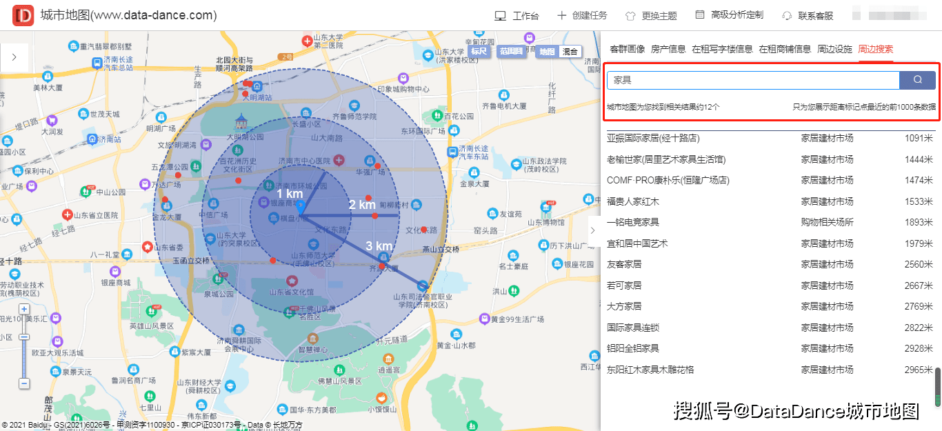The width and height of the screenshot is (942, 431).
Task: Switch to the 在租商铺信息 tab
Action: [785, 49]
